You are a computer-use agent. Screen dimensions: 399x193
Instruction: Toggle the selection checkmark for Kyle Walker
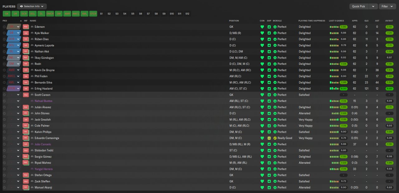[x=4, y=33]
